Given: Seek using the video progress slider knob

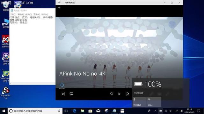Looking at the screenshot, I should click(x=62, y=85).
